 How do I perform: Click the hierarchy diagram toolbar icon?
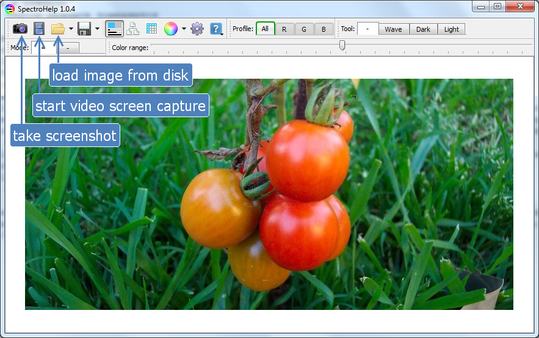pyautogui.click(x=132, y=29)
